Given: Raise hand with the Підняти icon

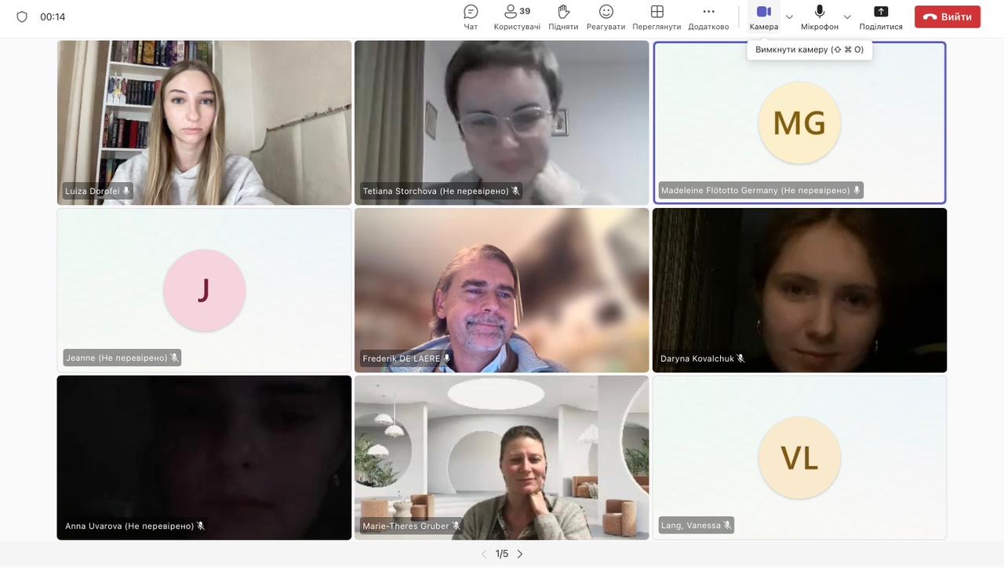Looking at the screenshot, I should [563, 16].
